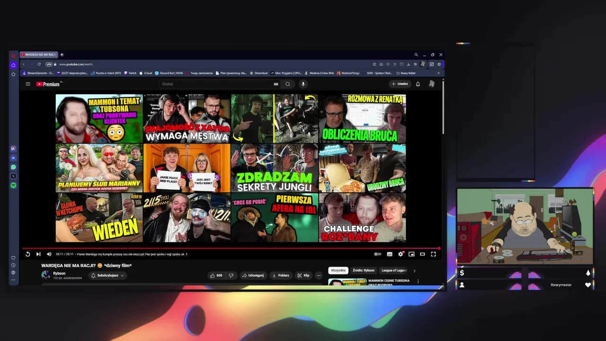Reload the page in the browser
Viewport: 606px width, 341px height.
(x=39, y=64)
